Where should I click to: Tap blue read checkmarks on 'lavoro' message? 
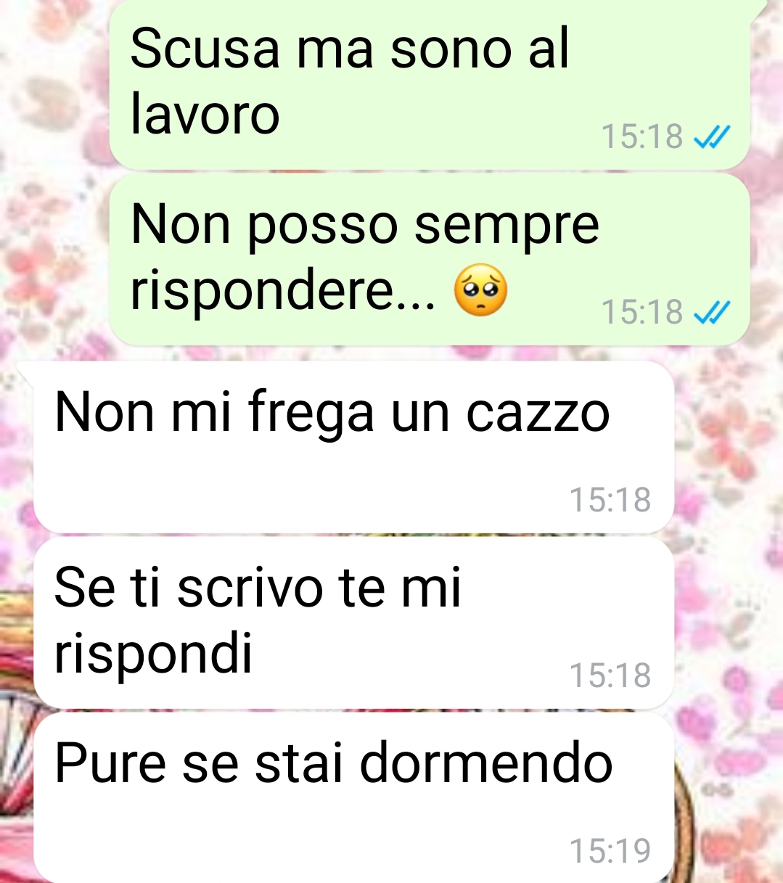pos(711,136)
